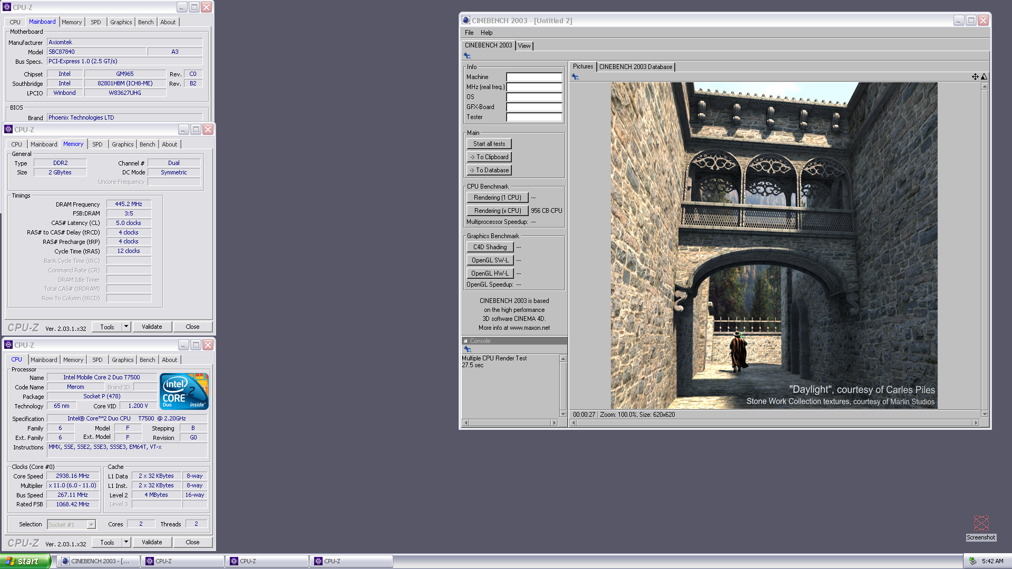Screen dimensions: 1012x569
Task: Click the CAS# Latency value 5.0 clocks
Action: click(x=129, y=223)
